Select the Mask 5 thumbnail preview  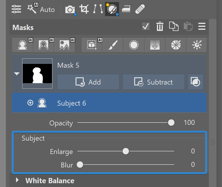point(37,74)
